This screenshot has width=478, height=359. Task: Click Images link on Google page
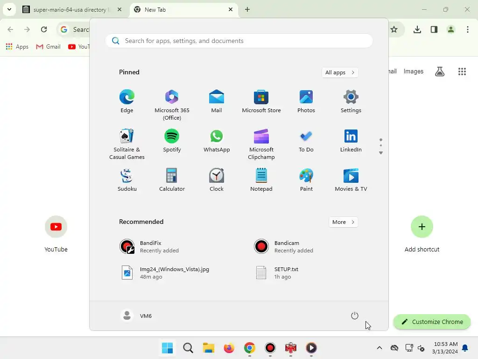click(x=414, y=72)
